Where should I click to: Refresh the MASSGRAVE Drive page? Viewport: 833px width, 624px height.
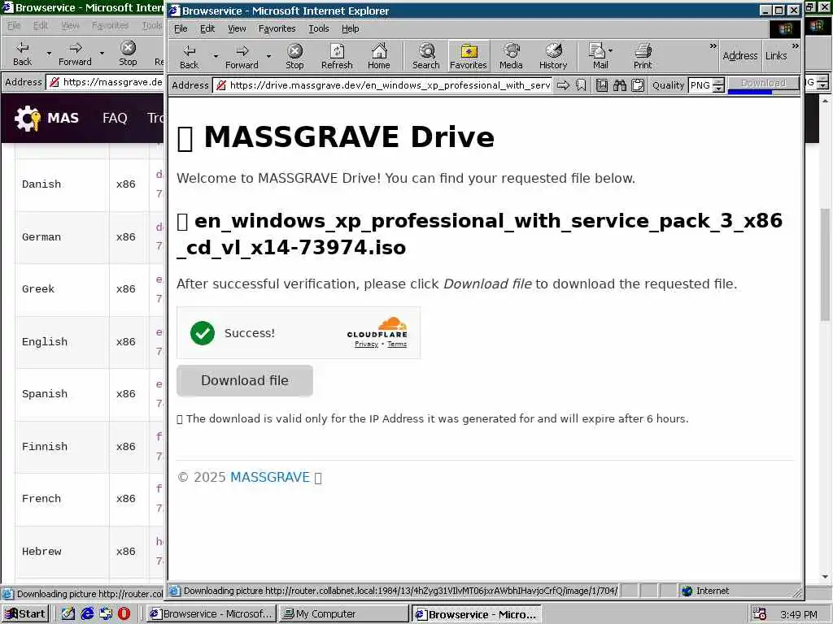click(337, 57)
